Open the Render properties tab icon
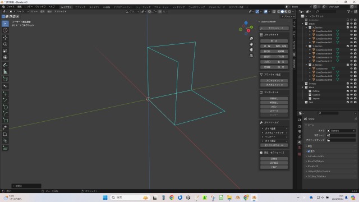 pos(300,126)
